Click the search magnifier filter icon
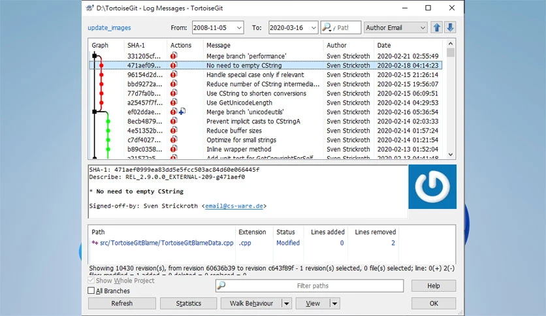546x316 pixels. pos(327,27)
